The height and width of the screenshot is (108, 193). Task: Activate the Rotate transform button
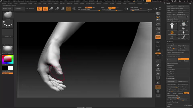[x=63, y=9]
